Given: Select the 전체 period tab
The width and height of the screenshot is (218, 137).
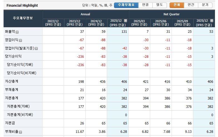Looking at the screenshot, I should pos(177,5).
